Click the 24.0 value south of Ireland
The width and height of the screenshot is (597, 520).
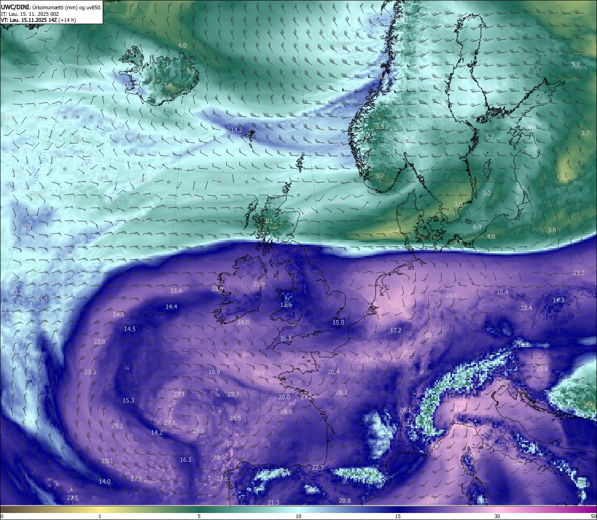243,322
